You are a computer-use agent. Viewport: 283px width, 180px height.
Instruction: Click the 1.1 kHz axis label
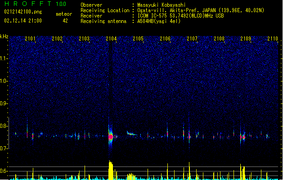pyautogui.click(x=4, y=58)
